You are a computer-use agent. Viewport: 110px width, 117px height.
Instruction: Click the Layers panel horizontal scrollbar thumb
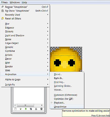[x=25, y=105]
